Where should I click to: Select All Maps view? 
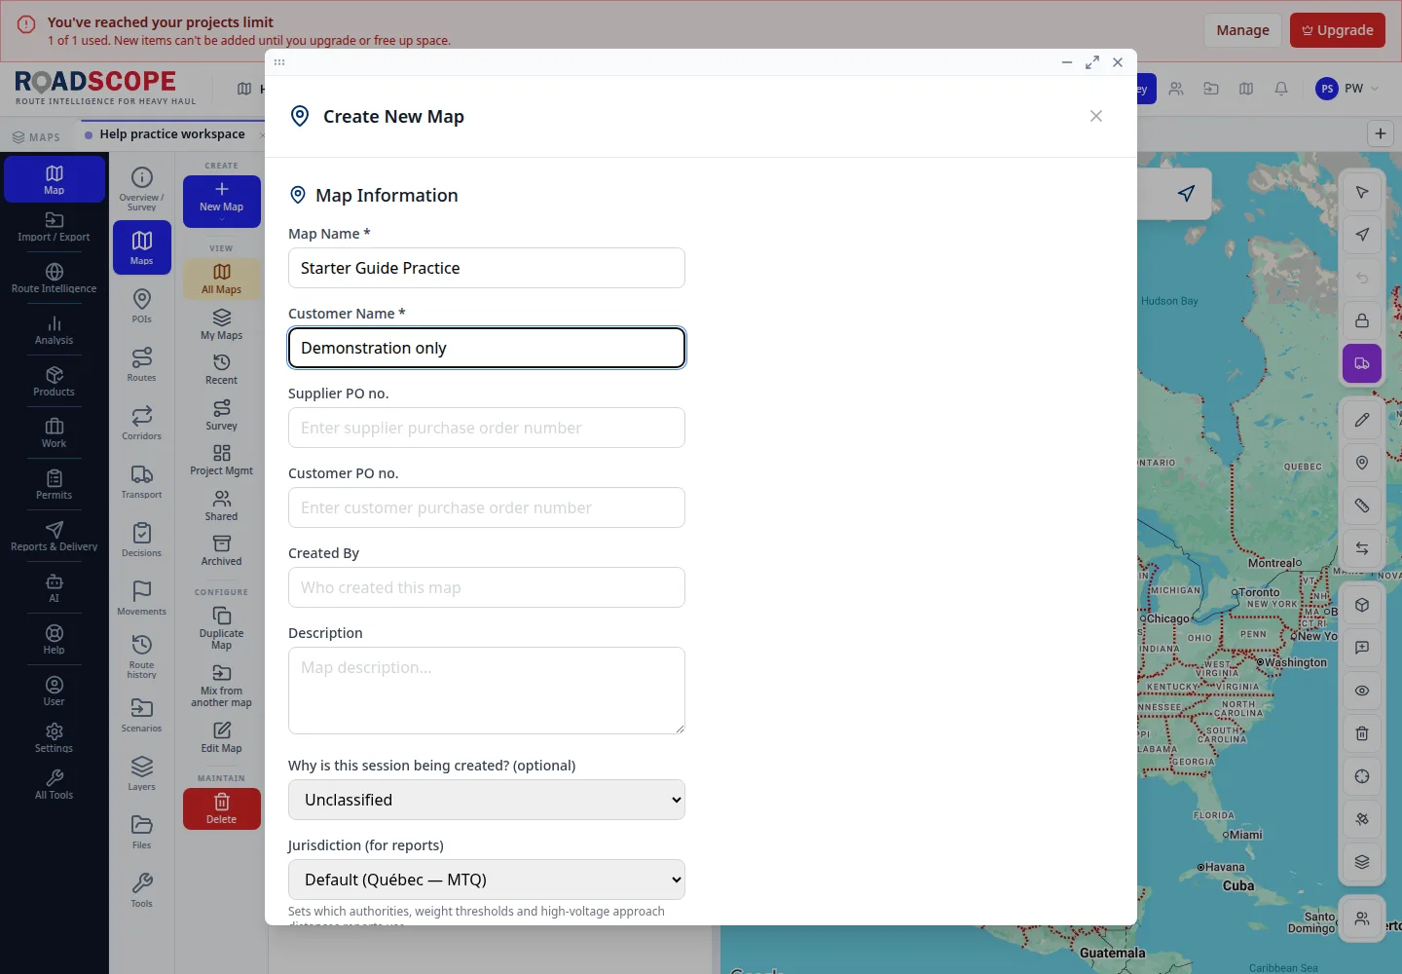(x=222, y=279)
